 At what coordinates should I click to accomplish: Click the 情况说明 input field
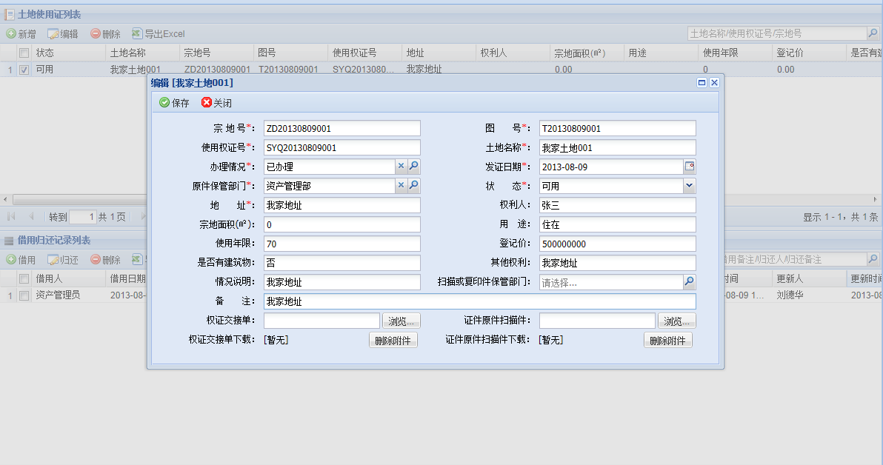pyautogui.click(x=341, y=281)
